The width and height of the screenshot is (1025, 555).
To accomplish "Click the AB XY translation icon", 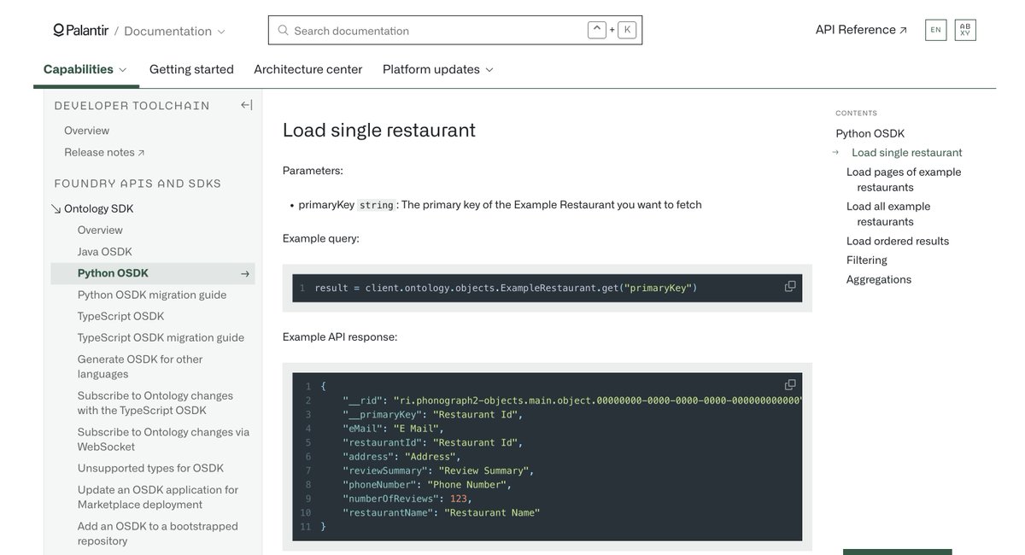I will tap(965, 30).
